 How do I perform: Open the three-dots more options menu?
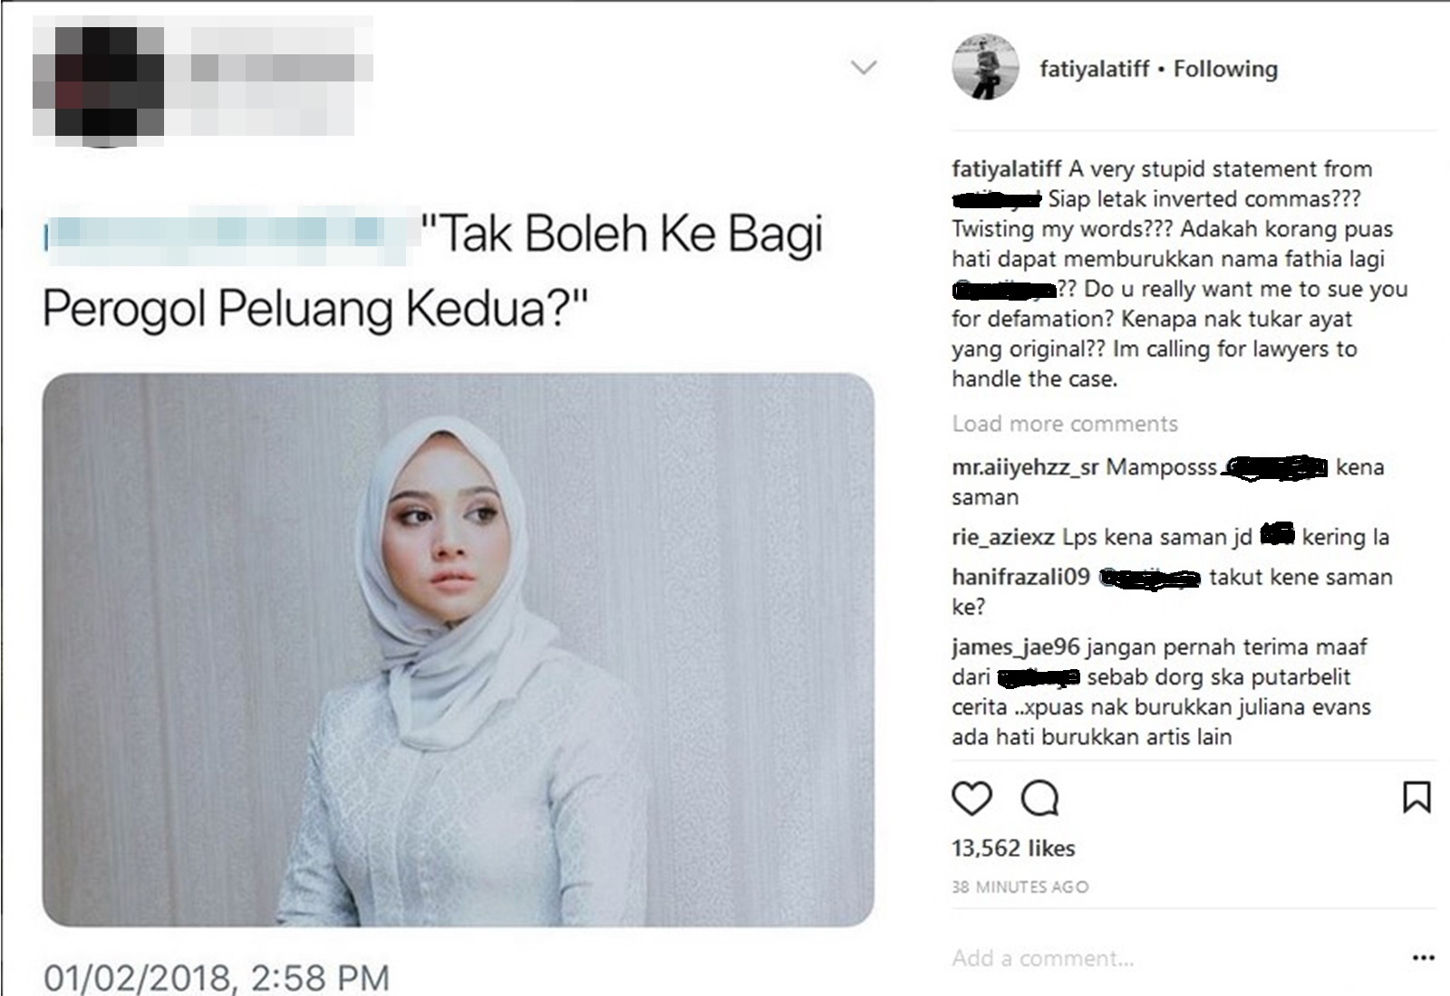1424,958
